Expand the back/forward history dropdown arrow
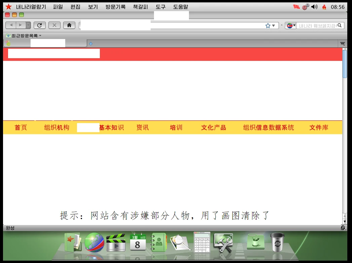This screenshot has width=352, height=263. 28,25
